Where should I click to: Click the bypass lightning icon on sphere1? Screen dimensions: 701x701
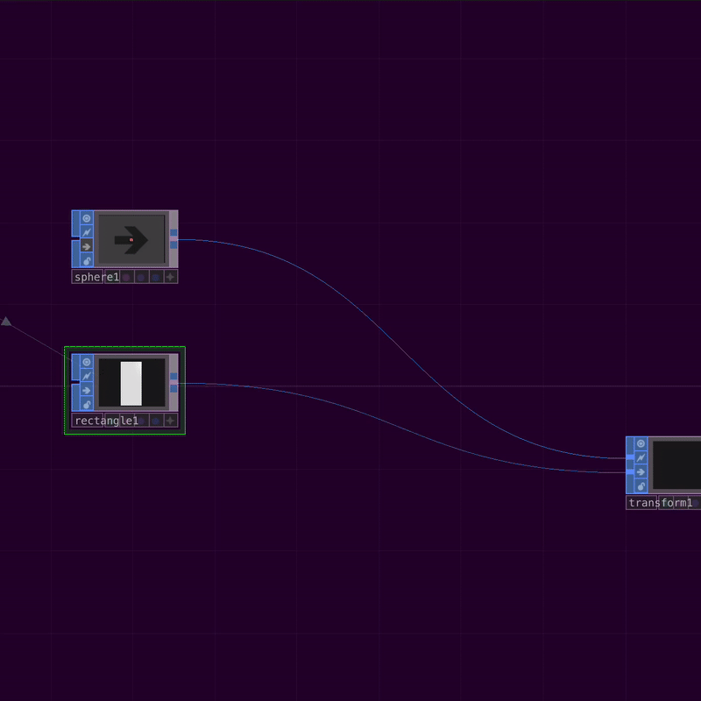[x=87, y=232]
